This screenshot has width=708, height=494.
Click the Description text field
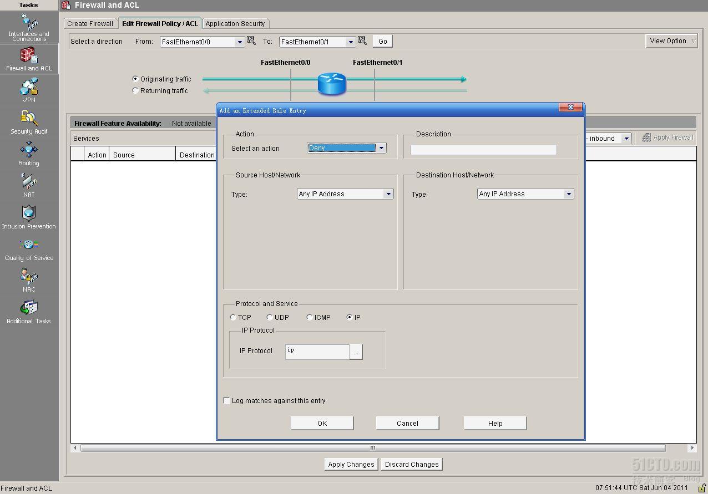point(483,150)
